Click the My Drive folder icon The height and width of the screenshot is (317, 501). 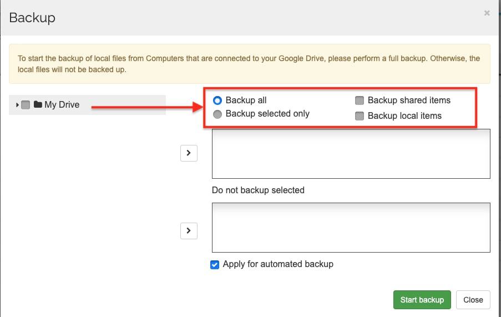38,104
